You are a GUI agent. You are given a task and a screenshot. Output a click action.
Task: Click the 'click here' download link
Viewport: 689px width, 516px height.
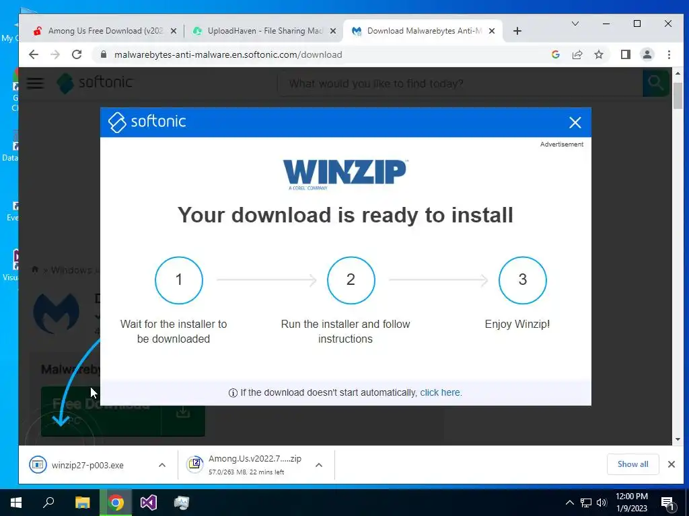(x=440, y=392)
